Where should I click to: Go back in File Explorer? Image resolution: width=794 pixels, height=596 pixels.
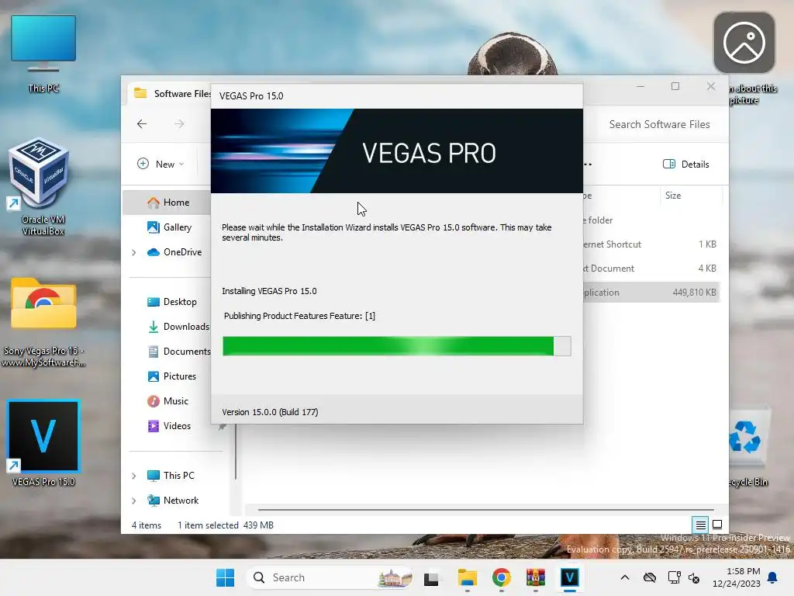click(x=142, y=123)
